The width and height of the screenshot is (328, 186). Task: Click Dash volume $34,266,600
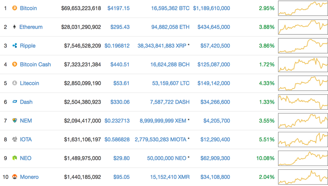click(x=215, y=102)
